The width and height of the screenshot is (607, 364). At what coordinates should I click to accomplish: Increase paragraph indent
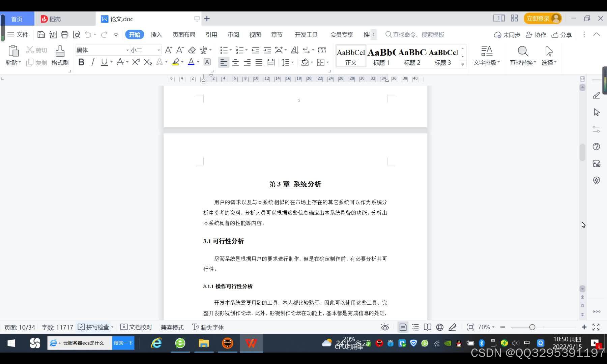pos(267,50)
